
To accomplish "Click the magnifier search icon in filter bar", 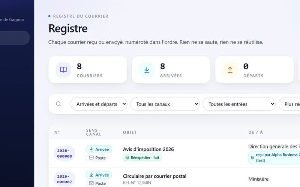I will pos(58,104).
